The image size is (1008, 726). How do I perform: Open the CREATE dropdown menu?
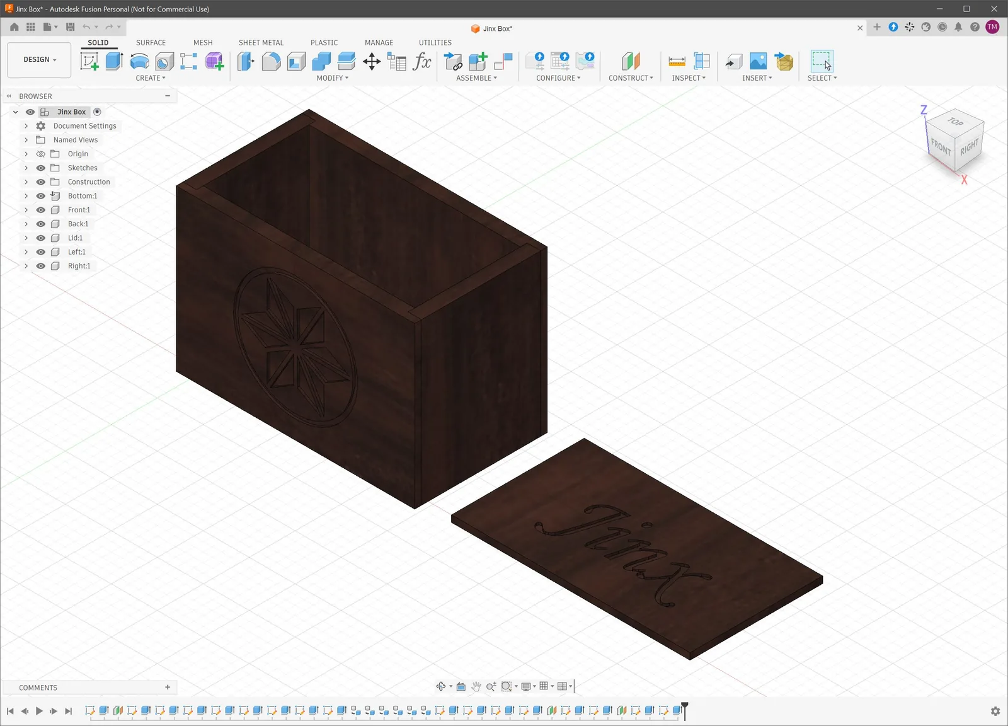pos(151,78)
